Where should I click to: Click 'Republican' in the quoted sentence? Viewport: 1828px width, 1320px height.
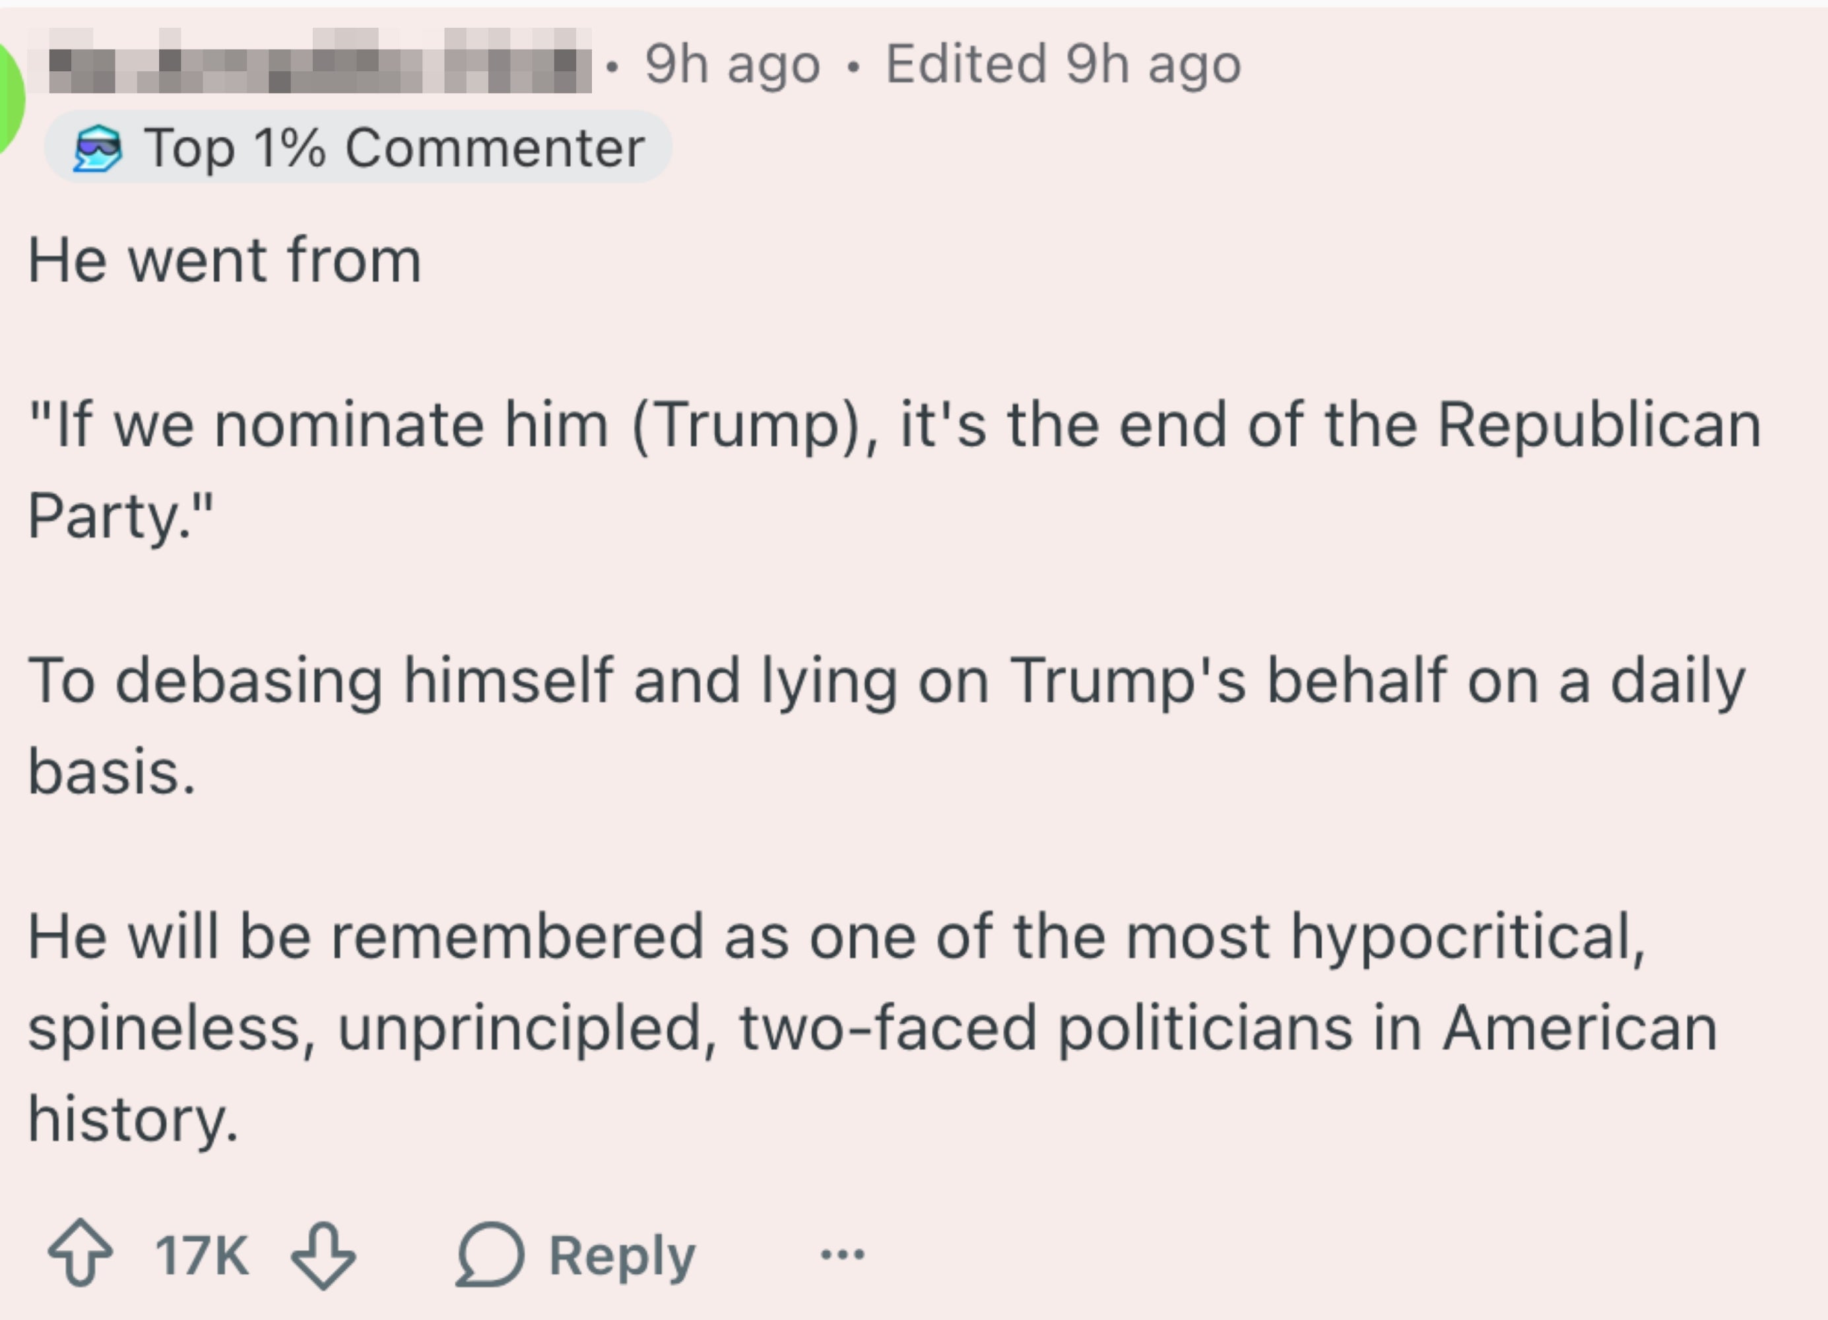click(1600, 424)
